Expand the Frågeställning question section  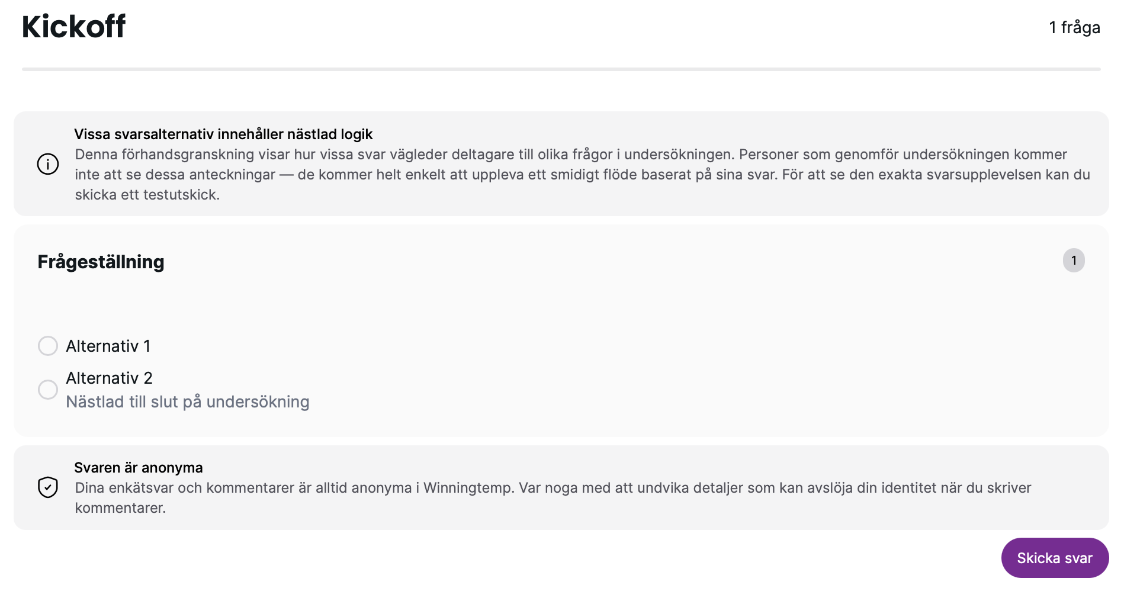[101, 261]
